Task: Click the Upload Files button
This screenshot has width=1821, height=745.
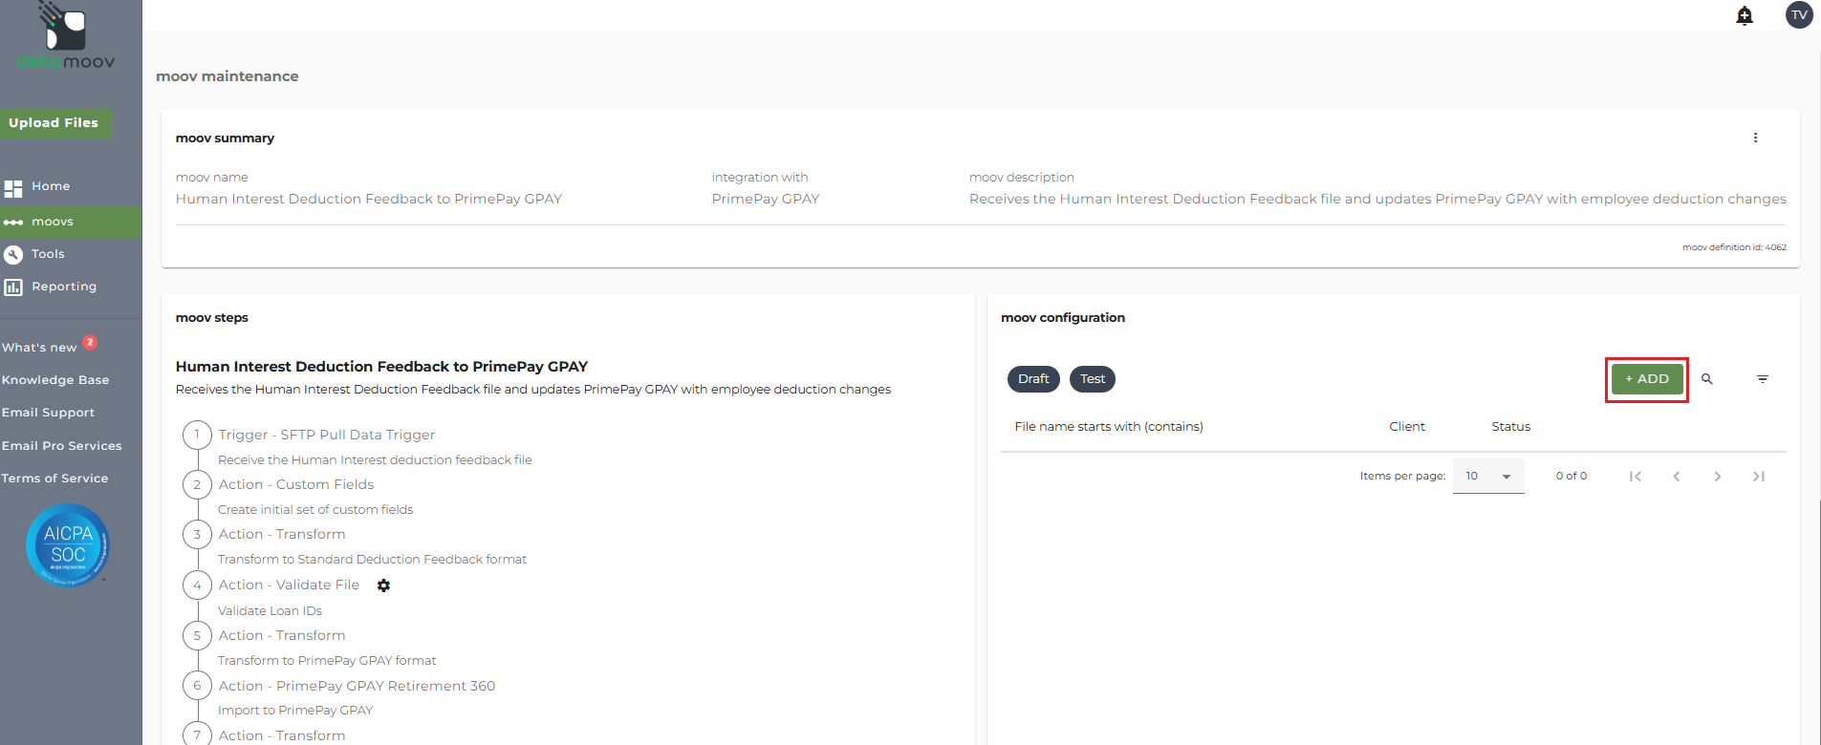Action: coord(54,123)
